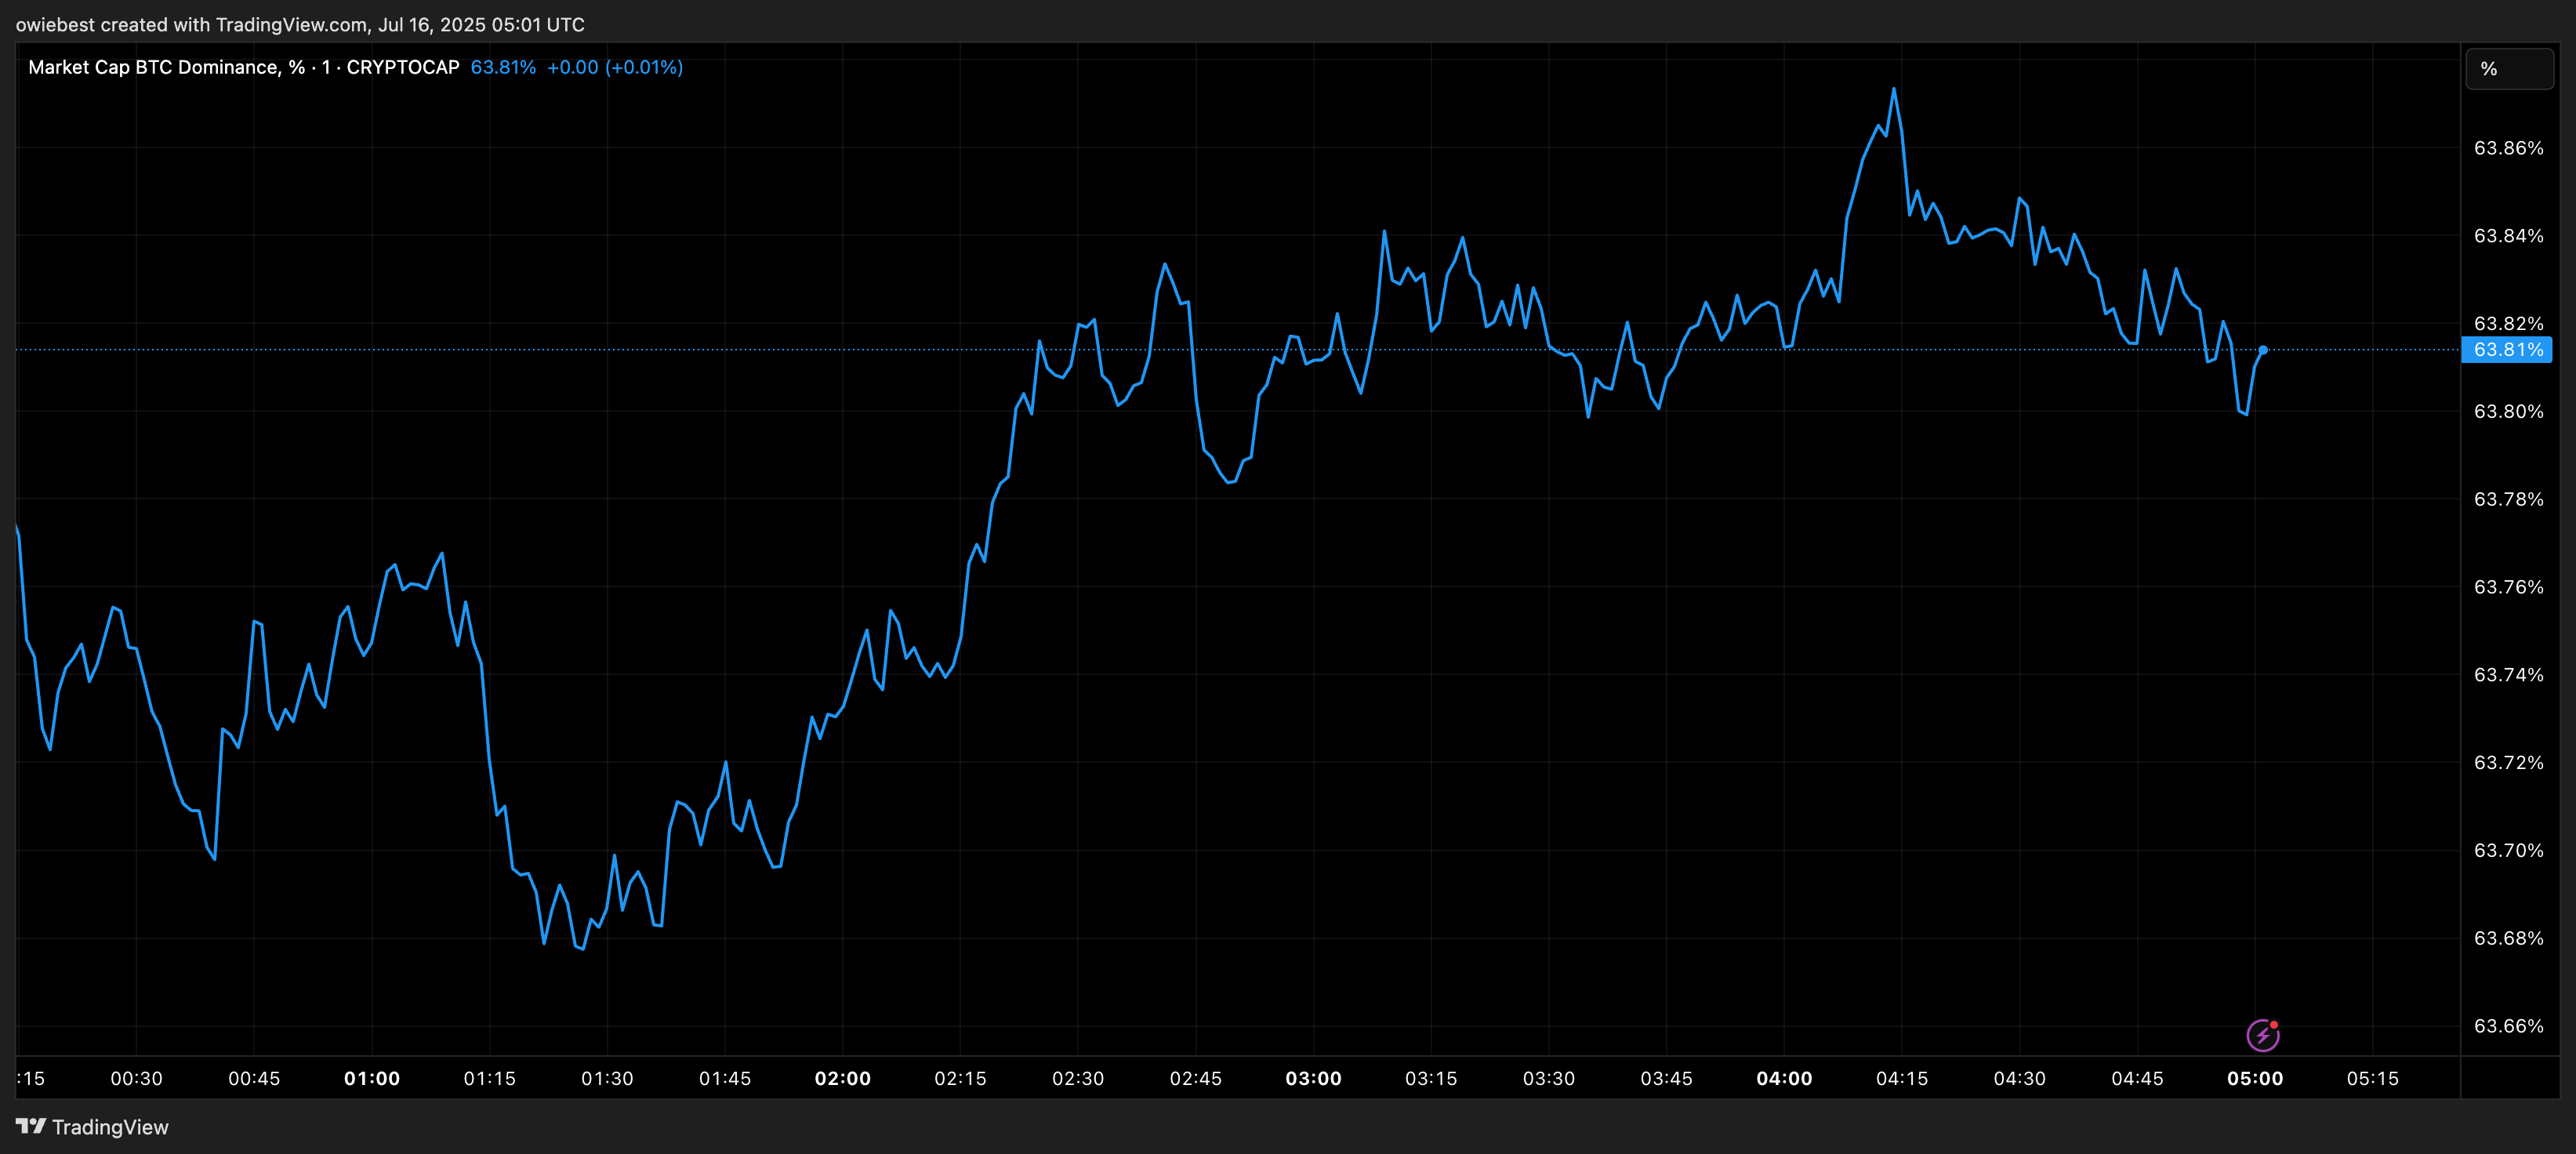The image size is (2576, 1154).
Task: Click the 63.76% price axis label
Action: (x=2508, y=587)
